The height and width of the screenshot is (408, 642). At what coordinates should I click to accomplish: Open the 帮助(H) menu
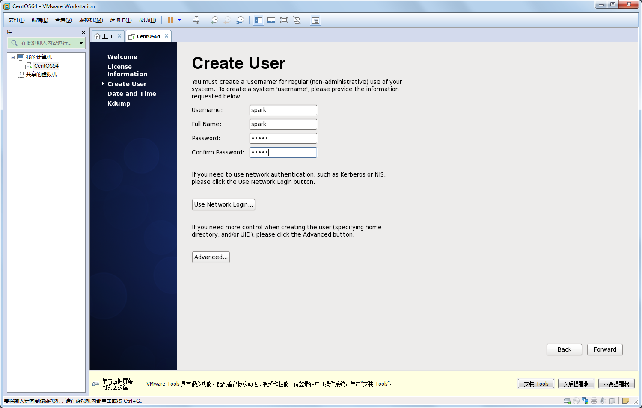coord(147,20)
